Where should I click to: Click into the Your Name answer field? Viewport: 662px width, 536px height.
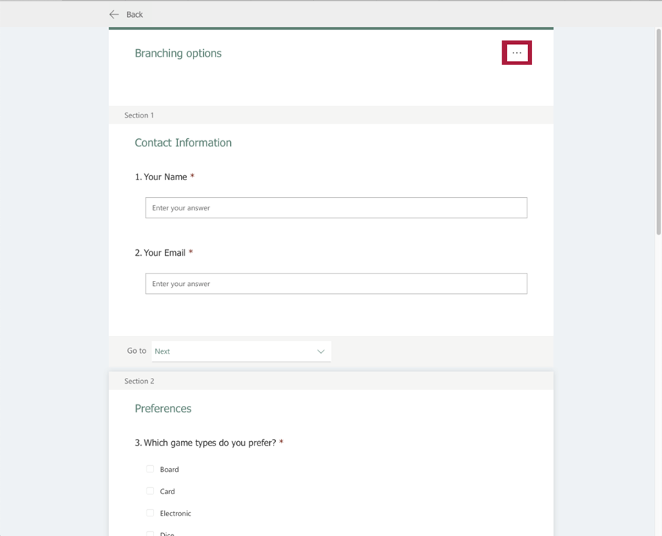(x=336, y=207)
